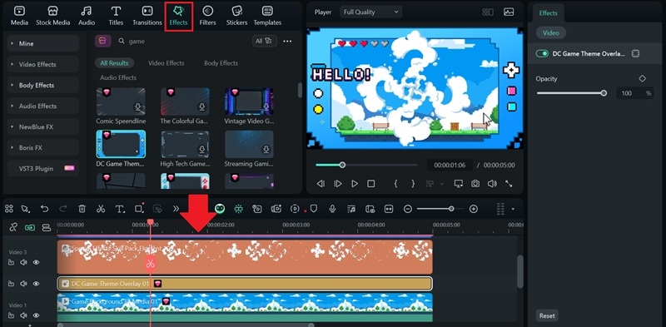Switch to the Filters tab
Screen dimensions: 666x327
pyautogui.click(x=207, y=16)
